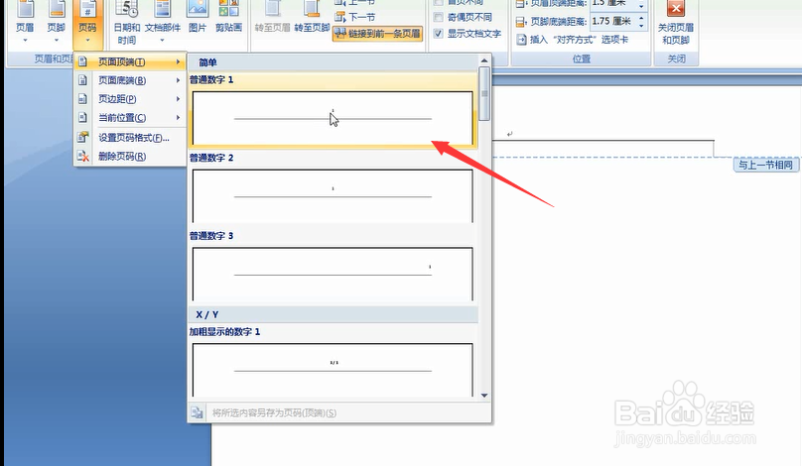This screenshot has width=802, height=466.
Task: Click gallery scrollbar down arrow
Action: [x=483, y=396]
